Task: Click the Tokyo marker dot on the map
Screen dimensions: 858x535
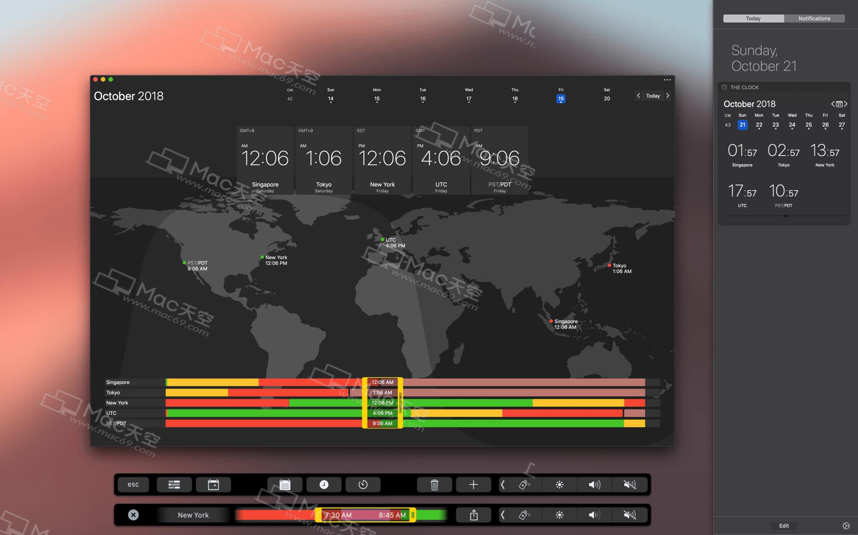Action: coord(610,265)
